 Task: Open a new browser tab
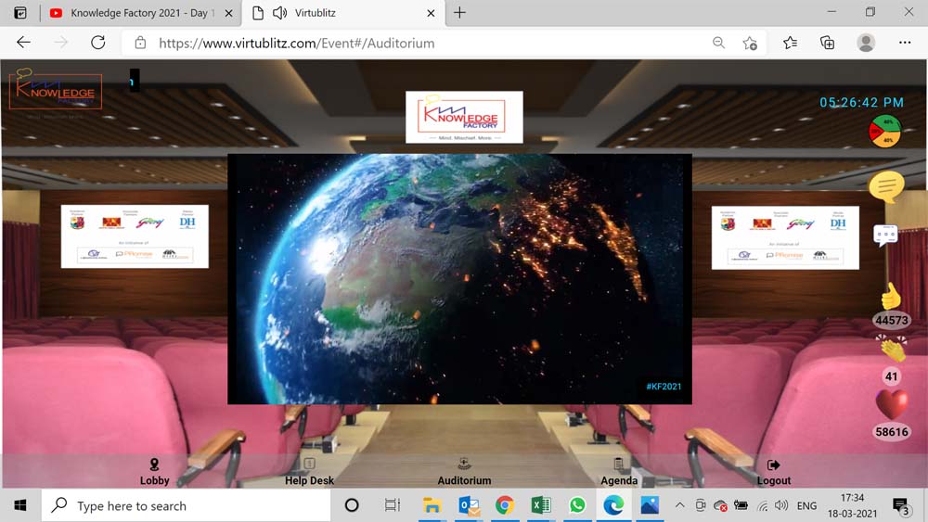click(x=460, y=12)
